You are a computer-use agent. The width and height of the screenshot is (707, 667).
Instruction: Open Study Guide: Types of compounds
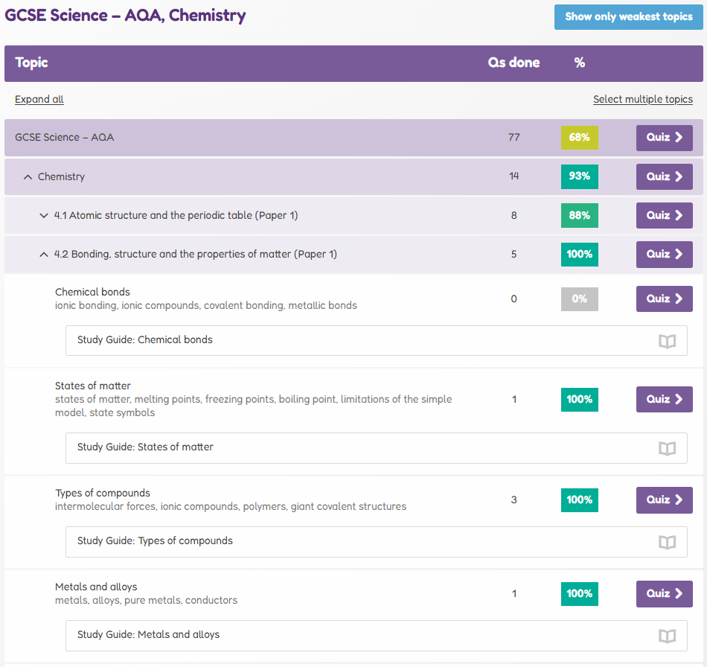377,542
